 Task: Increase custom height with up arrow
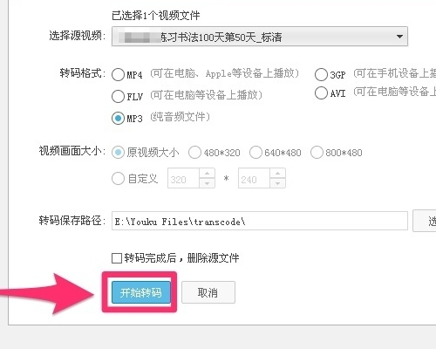[278, 174]
